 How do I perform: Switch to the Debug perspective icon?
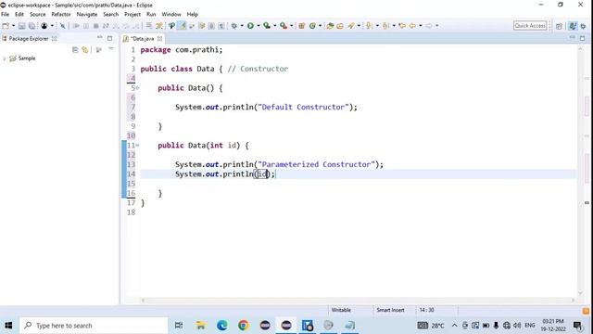[x=583, y=26]
